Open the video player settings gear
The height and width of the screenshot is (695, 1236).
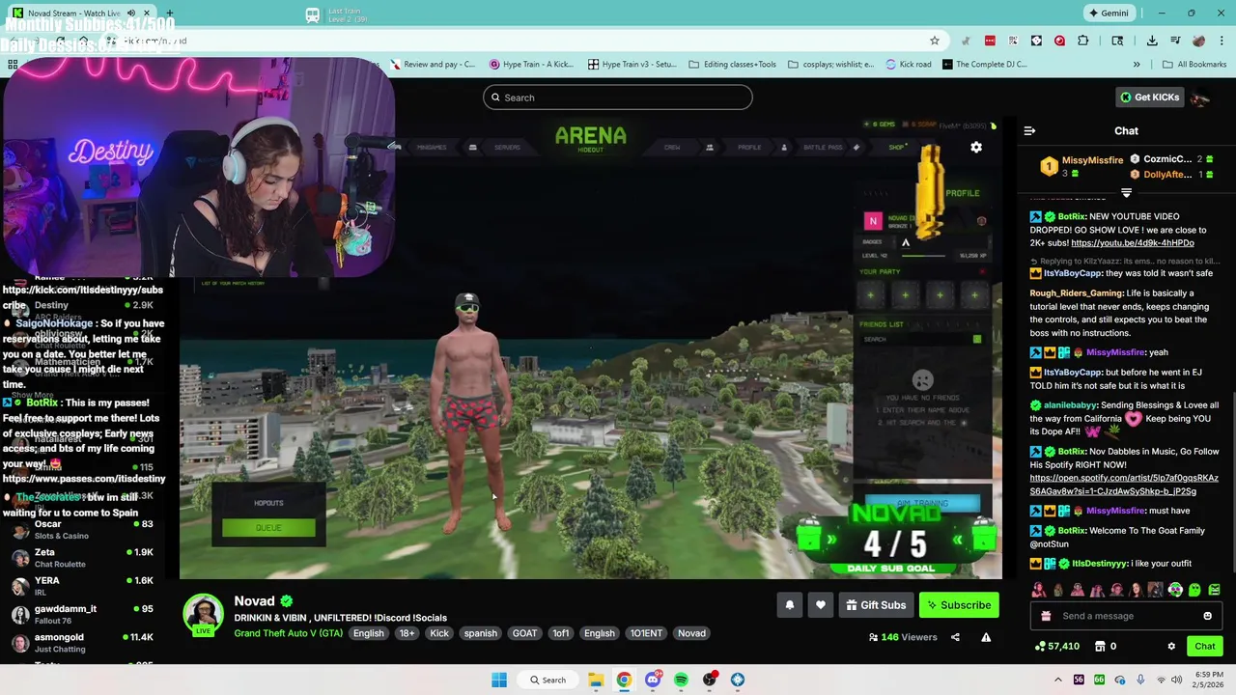(976, 148)
